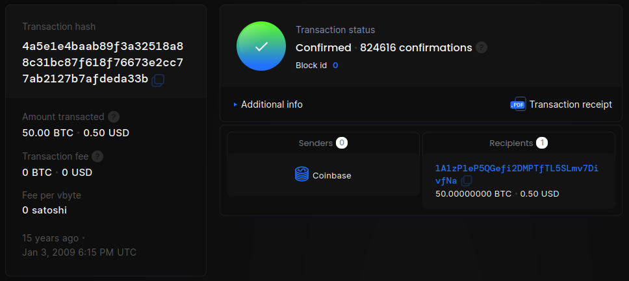Click the Senders column header
Viewport: 629px width, 281px height.
[x=316, y=143]
